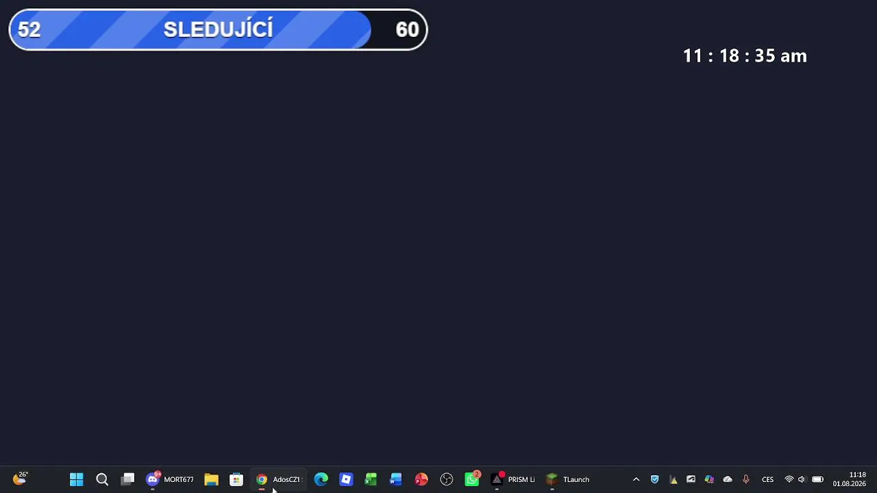
Task: Open Wi-Fi network quick settings
Action: tap(789, 479)
